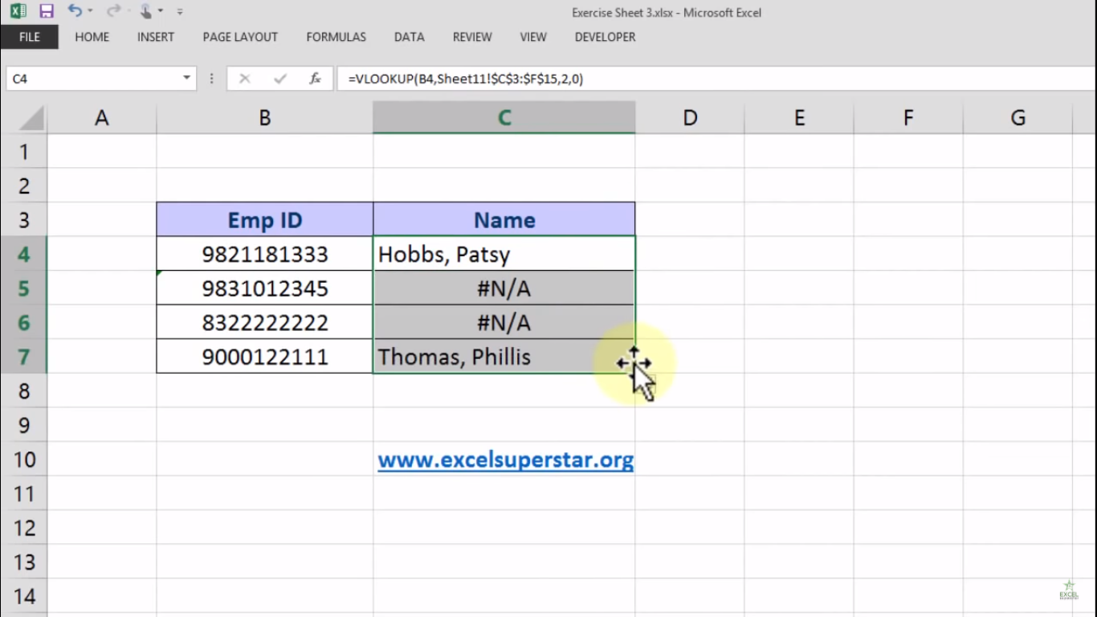Select column F header
1097x617 pixels.
(x=908, y=118)
